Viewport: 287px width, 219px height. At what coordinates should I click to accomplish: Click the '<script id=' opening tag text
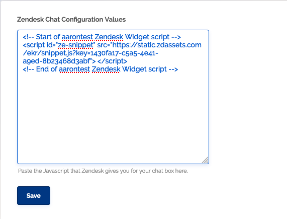[38, 45]
